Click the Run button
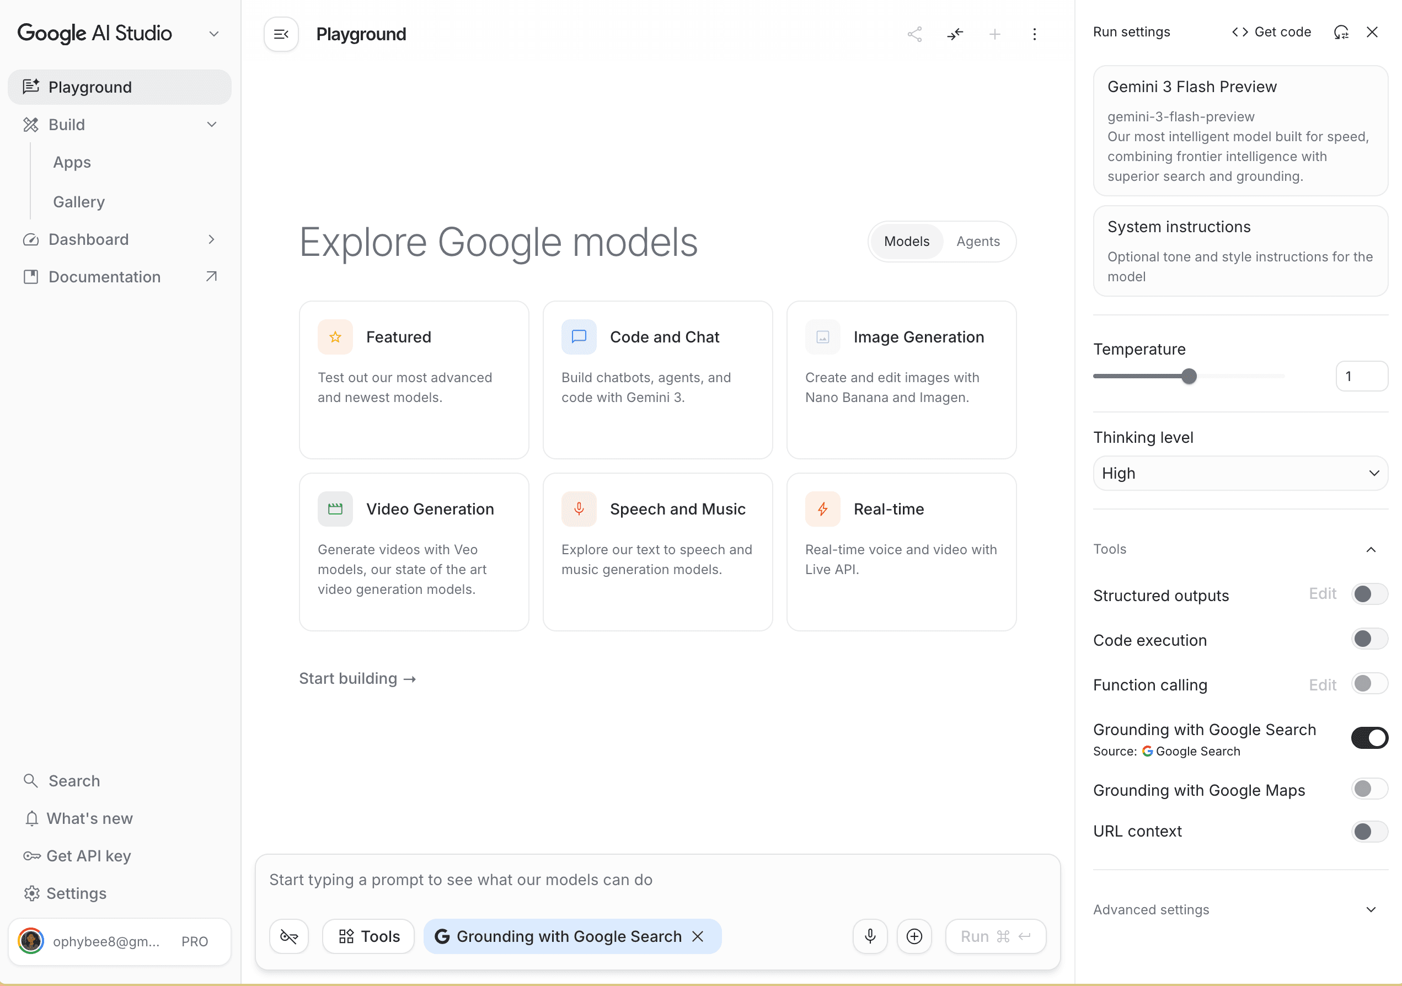Viewport: 1402px width, 986px height. pos(996,936)
